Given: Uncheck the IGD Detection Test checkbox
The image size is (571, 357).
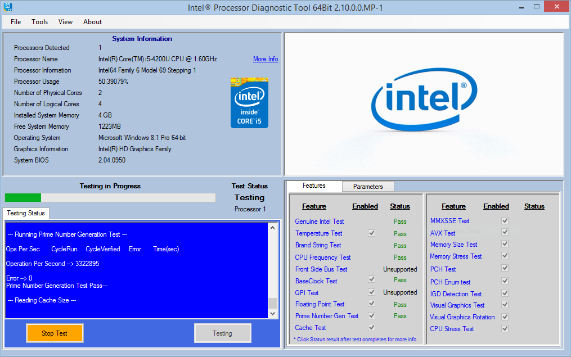Looking at the screenshot, I should point(505,293).
